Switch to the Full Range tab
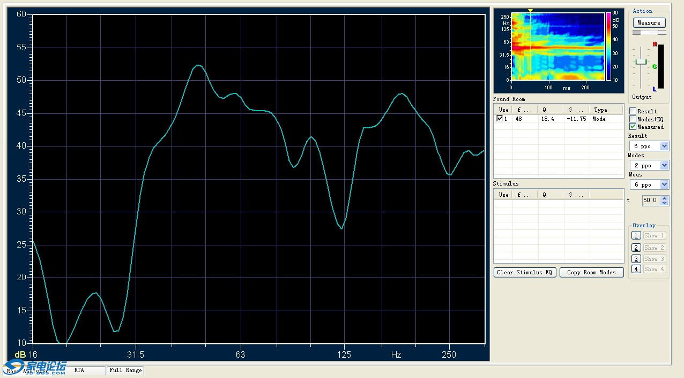This screenshot has width=684, height=378. 126,370
